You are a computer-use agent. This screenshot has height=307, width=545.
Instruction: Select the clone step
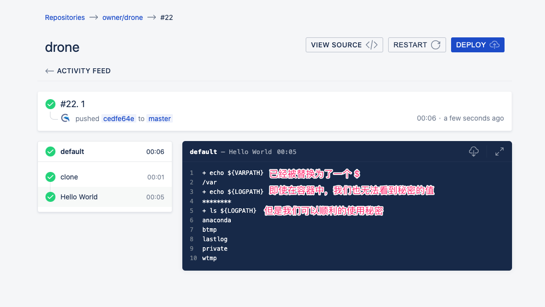(105, 177)
